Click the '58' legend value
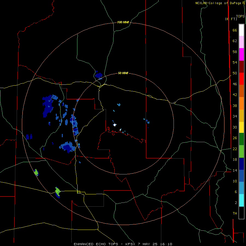 235,52
